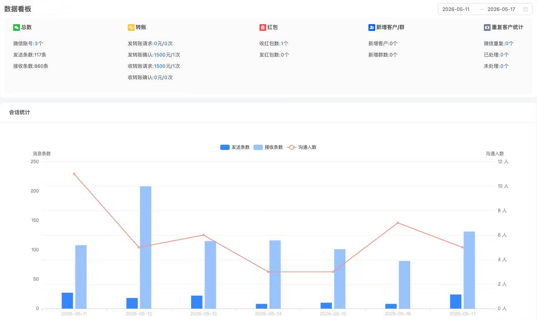Click the red 红包 icon
The image size is (537, 321).
(262, 28)
